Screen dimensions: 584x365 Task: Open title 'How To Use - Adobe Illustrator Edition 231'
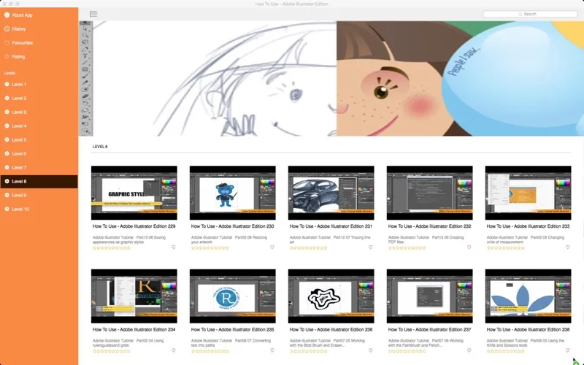point(331,226)
